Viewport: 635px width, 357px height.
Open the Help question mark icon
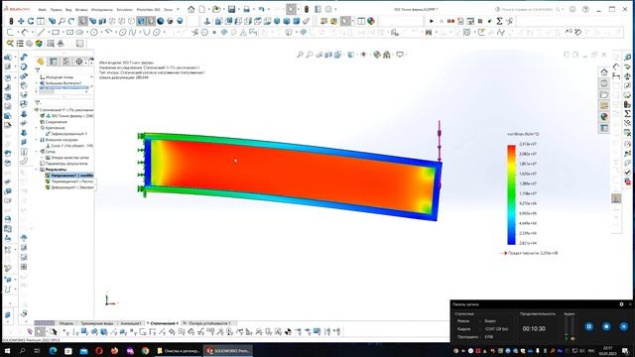coord(585,9)
